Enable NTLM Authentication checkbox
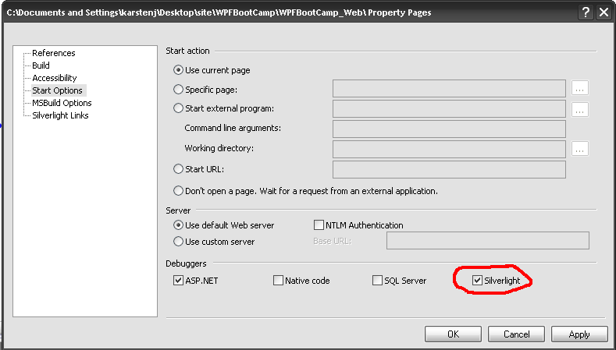The width and height of the screenshot is (616, 350). pos(319,225)
